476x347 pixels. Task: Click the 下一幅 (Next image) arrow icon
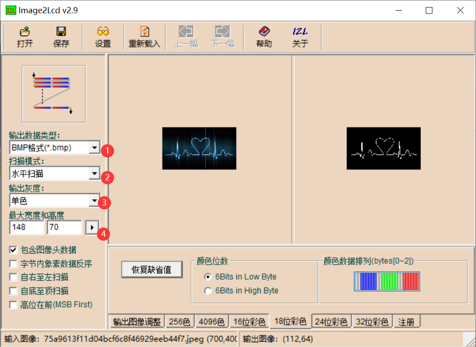click(x=222, y=31)
